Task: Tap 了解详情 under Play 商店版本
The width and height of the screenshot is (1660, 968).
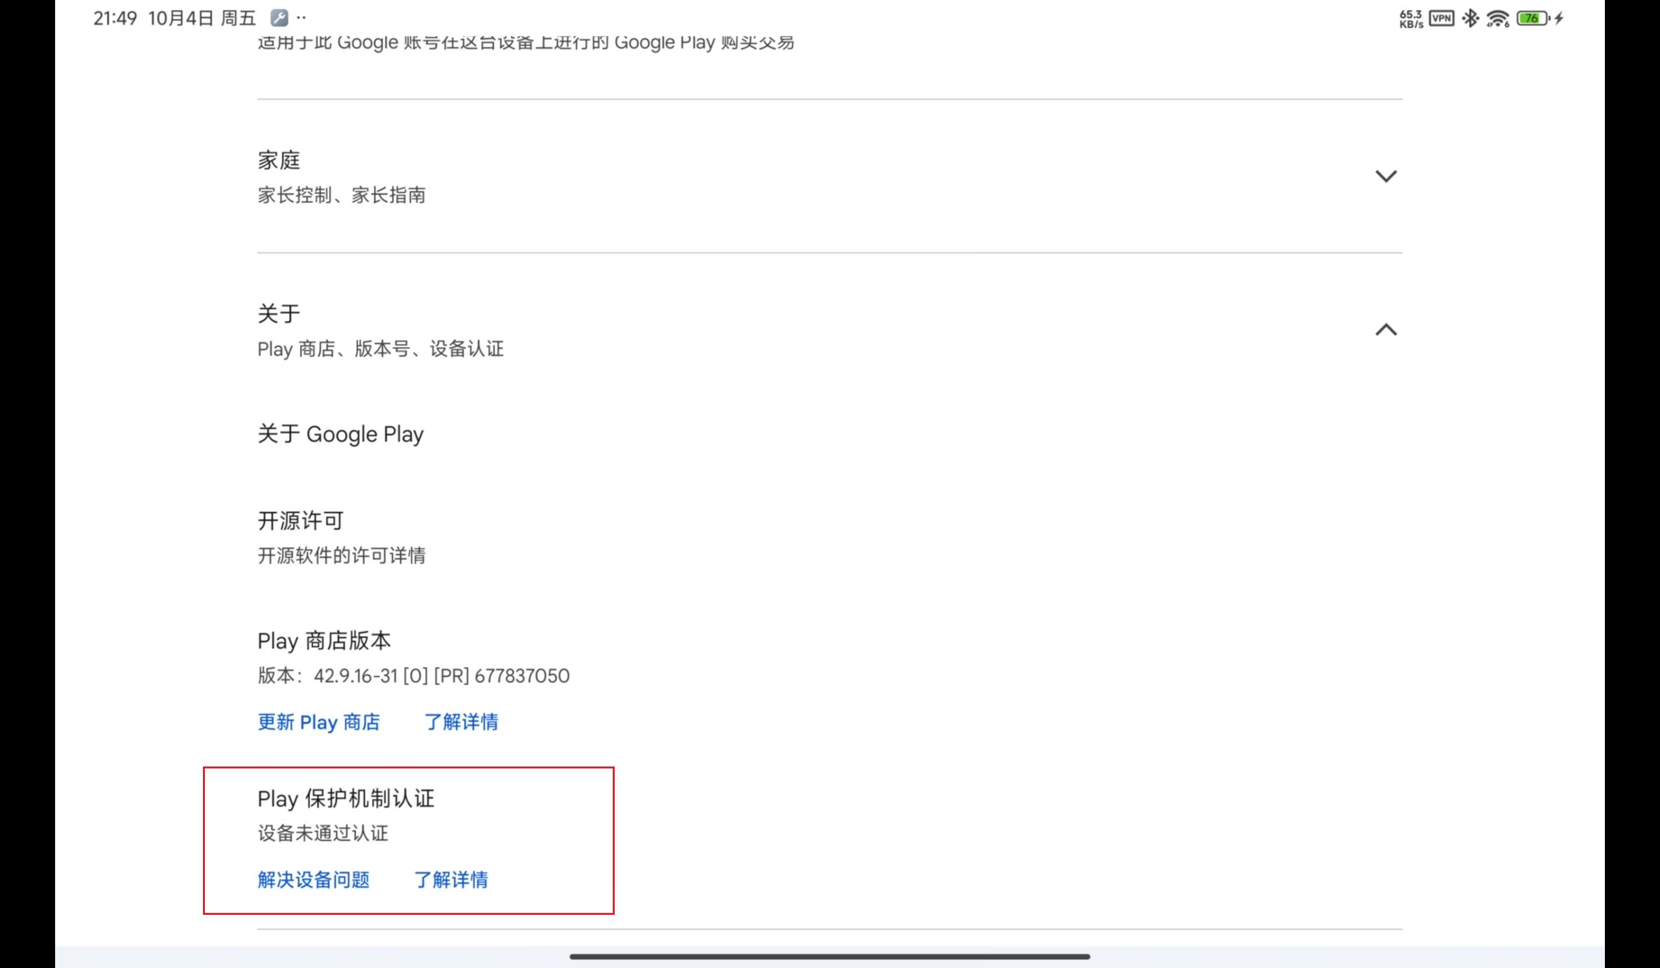Action: (x=461, y=722)
